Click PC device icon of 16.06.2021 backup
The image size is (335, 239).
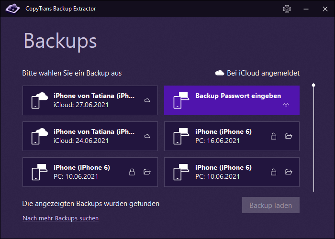(x=181, y=136)
